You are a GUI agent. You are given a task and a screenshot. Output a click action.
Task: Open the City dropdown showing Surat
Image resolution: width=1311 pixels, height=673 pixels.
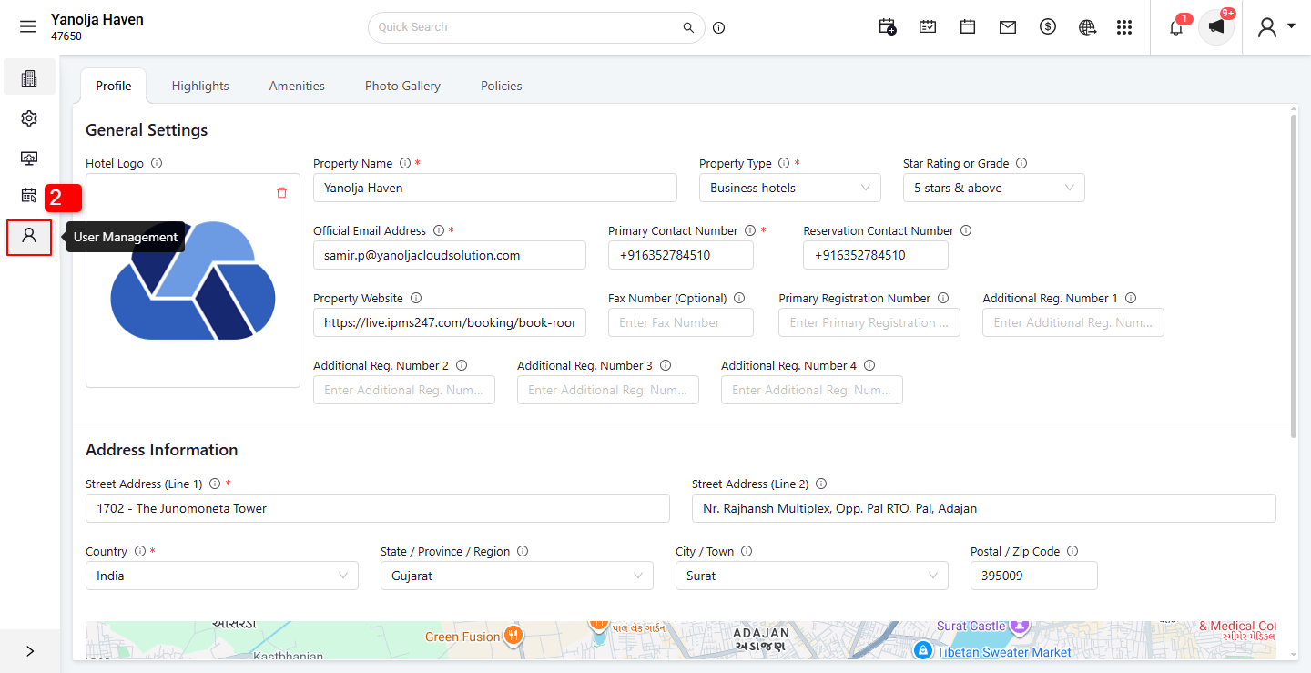tap(812, 576)
